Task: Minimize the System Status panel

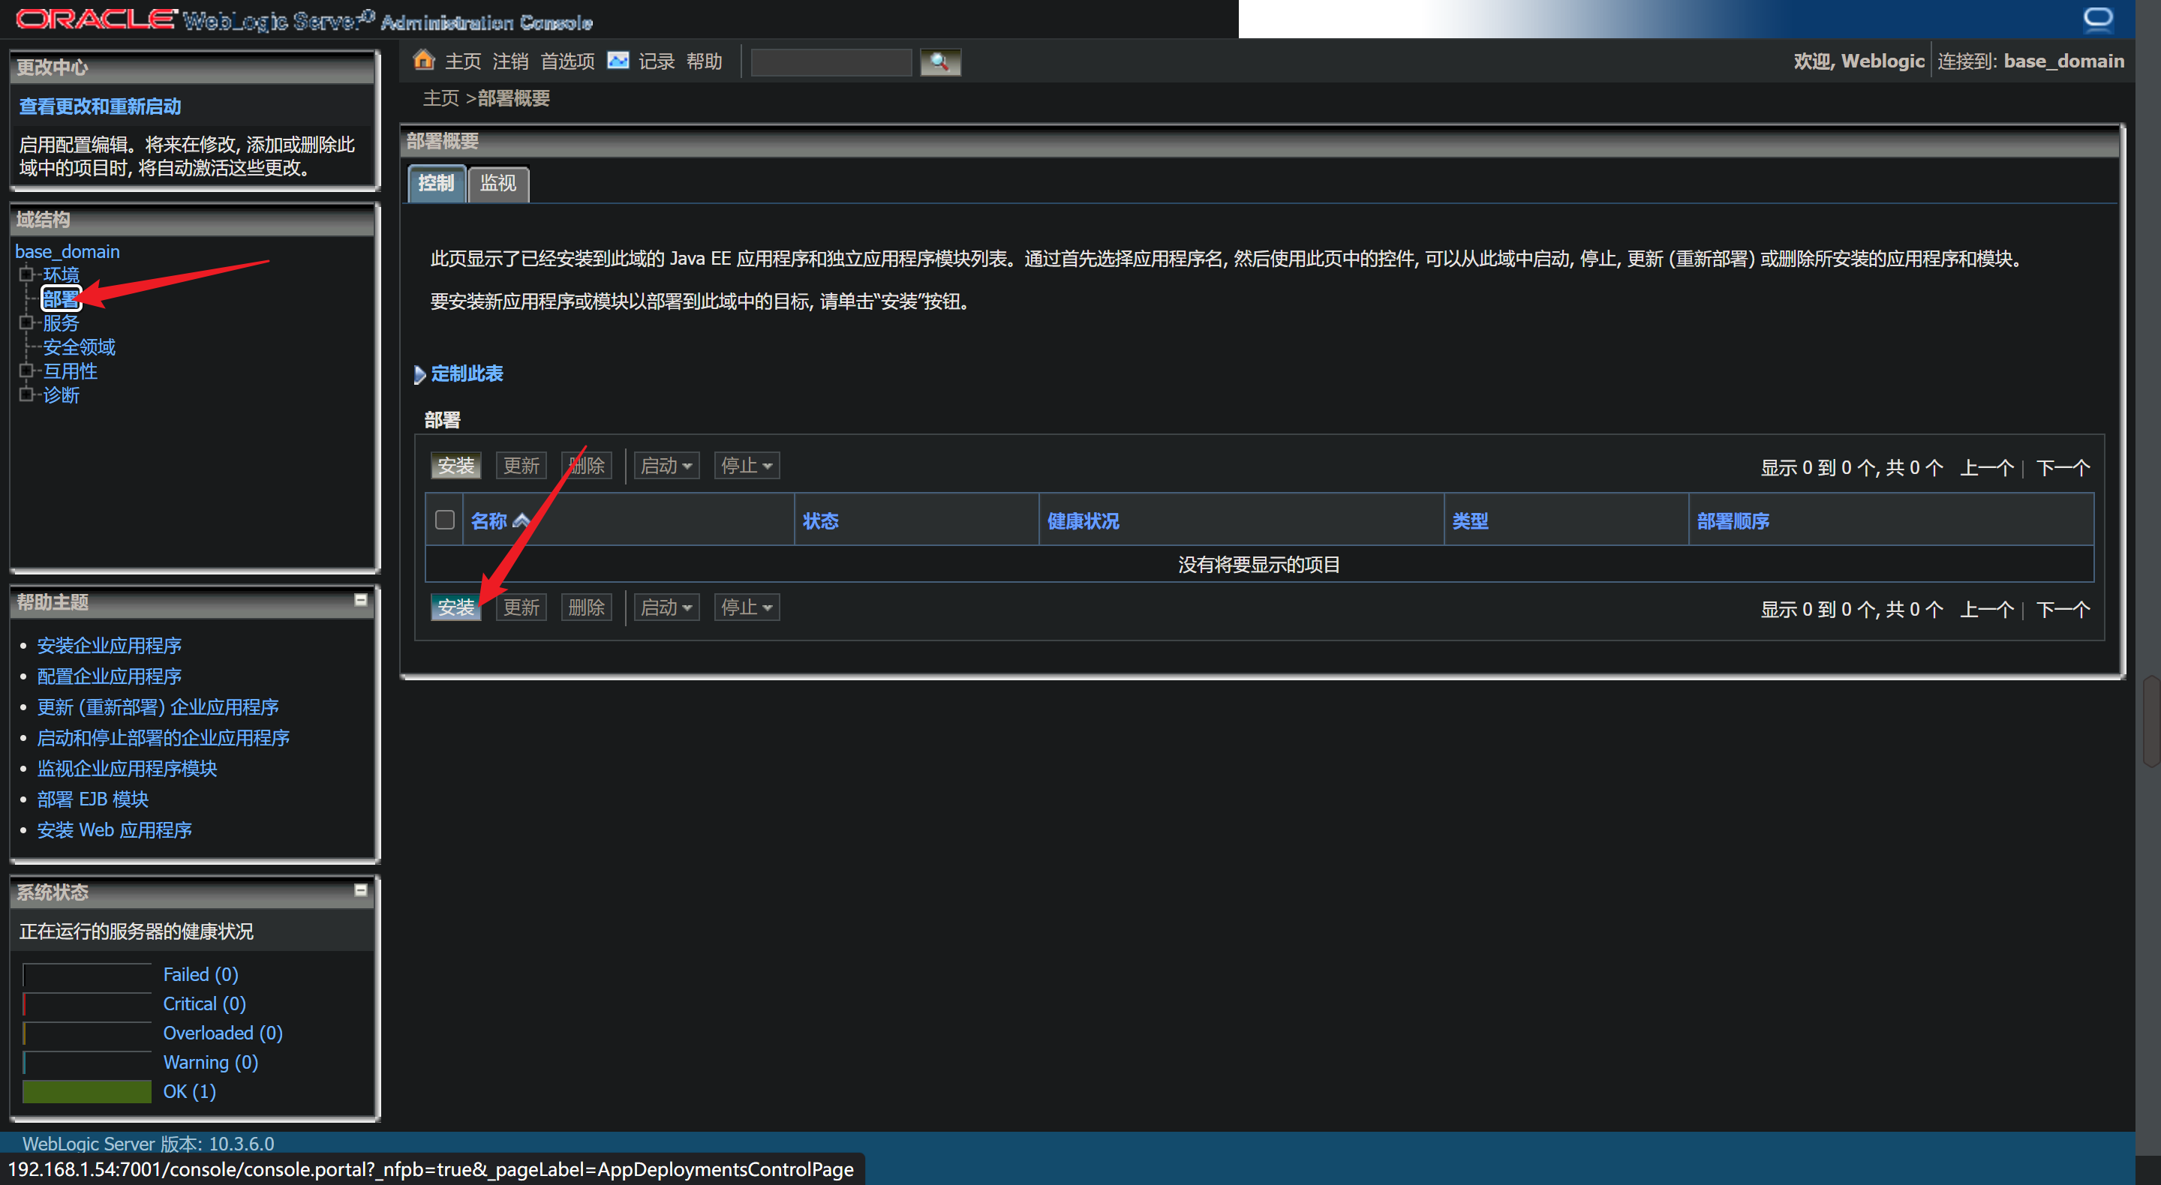Action: pyautogui.click(x=361, y=889)
